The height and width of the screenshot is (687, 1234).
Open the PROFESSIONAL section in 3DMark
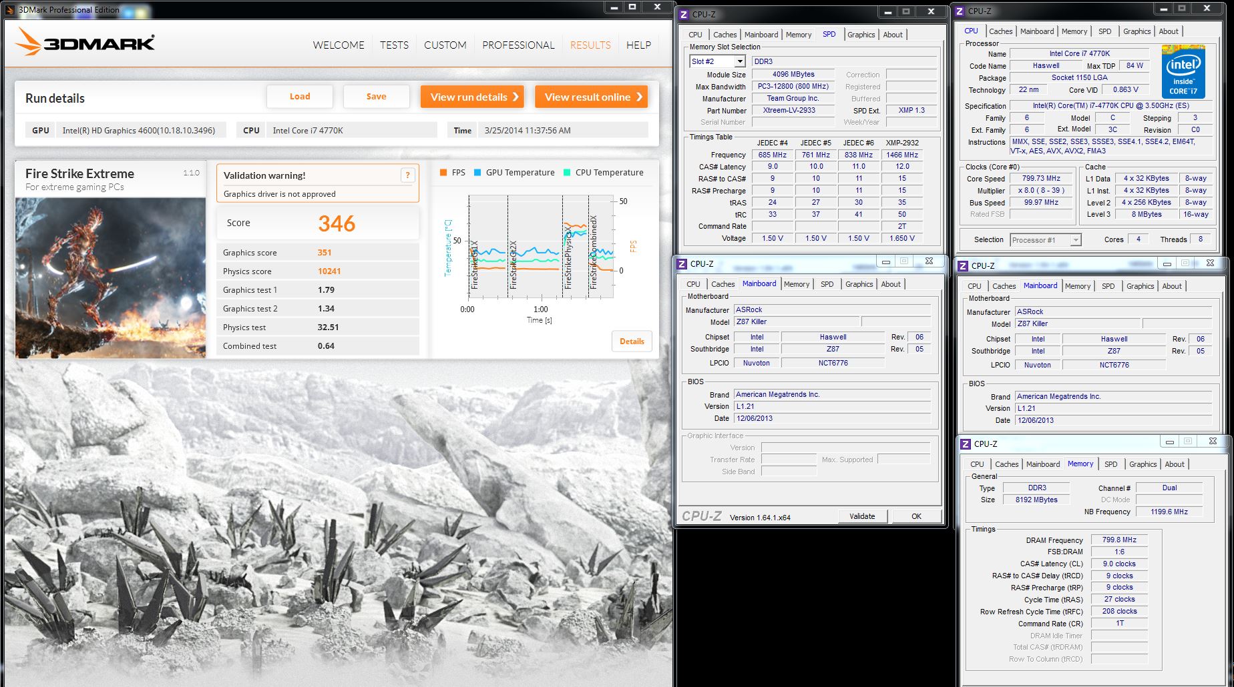pos(518,45)
